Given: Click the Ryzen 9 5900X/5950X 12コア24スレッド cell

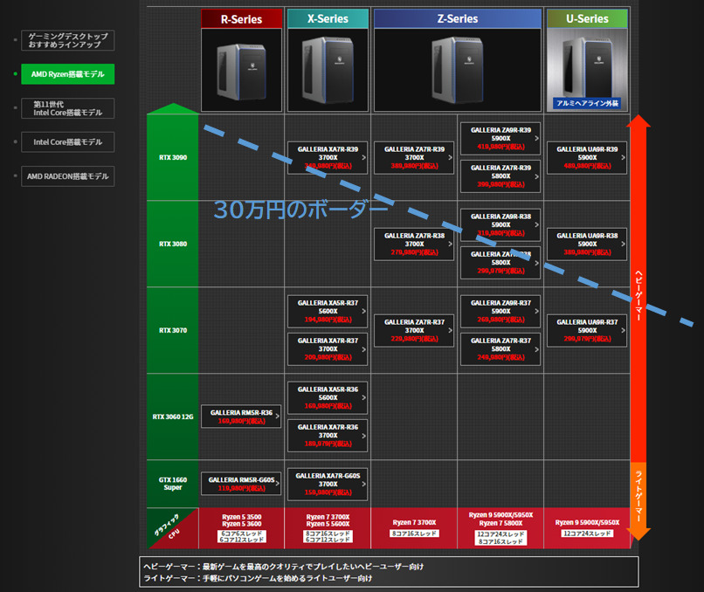Looking at the screenshot, I should [587, 528].
